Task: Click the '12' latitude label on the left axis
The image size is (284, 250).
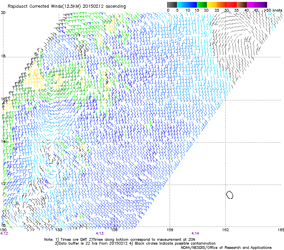Action: pyautogui.click(x=3, y=183)
